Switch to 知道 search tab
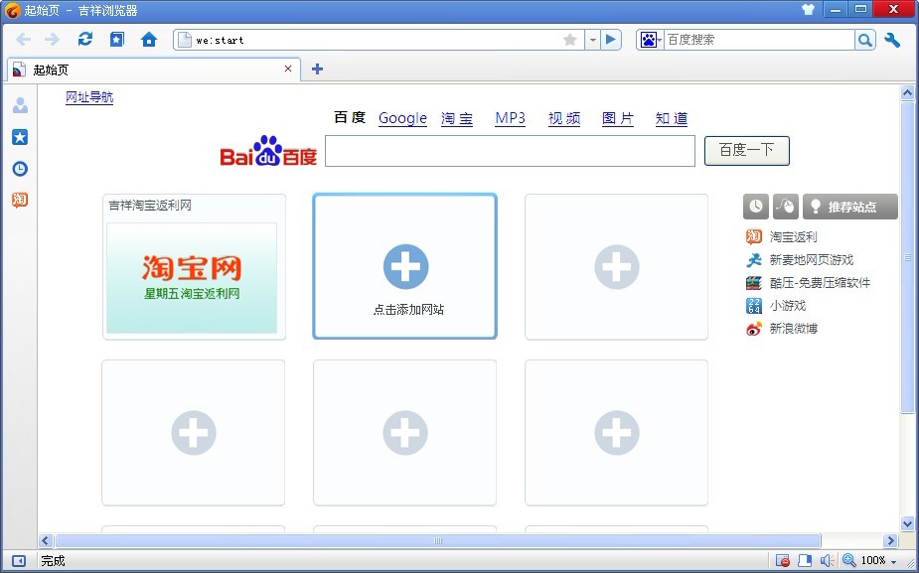 (x=672, y=118)
